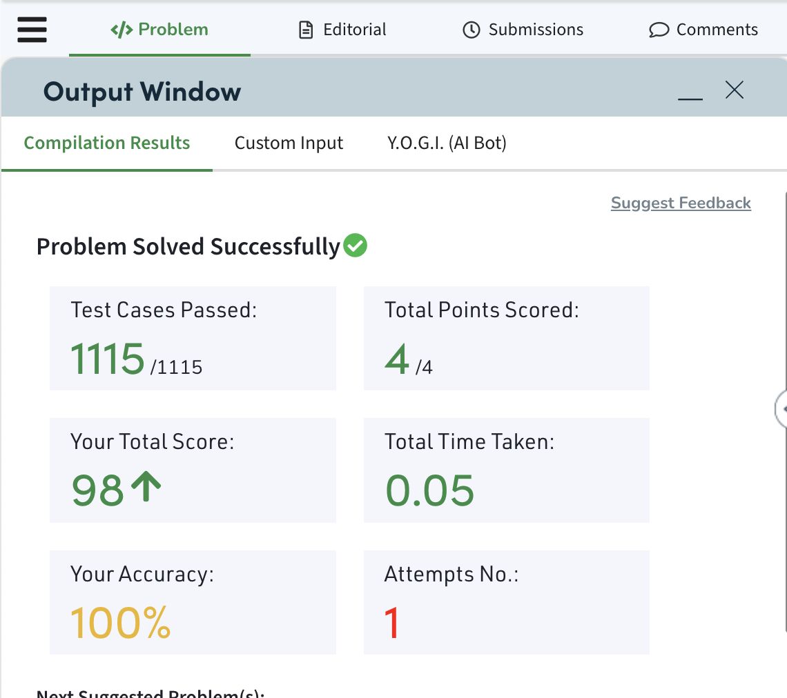This screenshot has width=787, height=698.
Task: Switch to the Custom Input tab
Action: (289, 143)
